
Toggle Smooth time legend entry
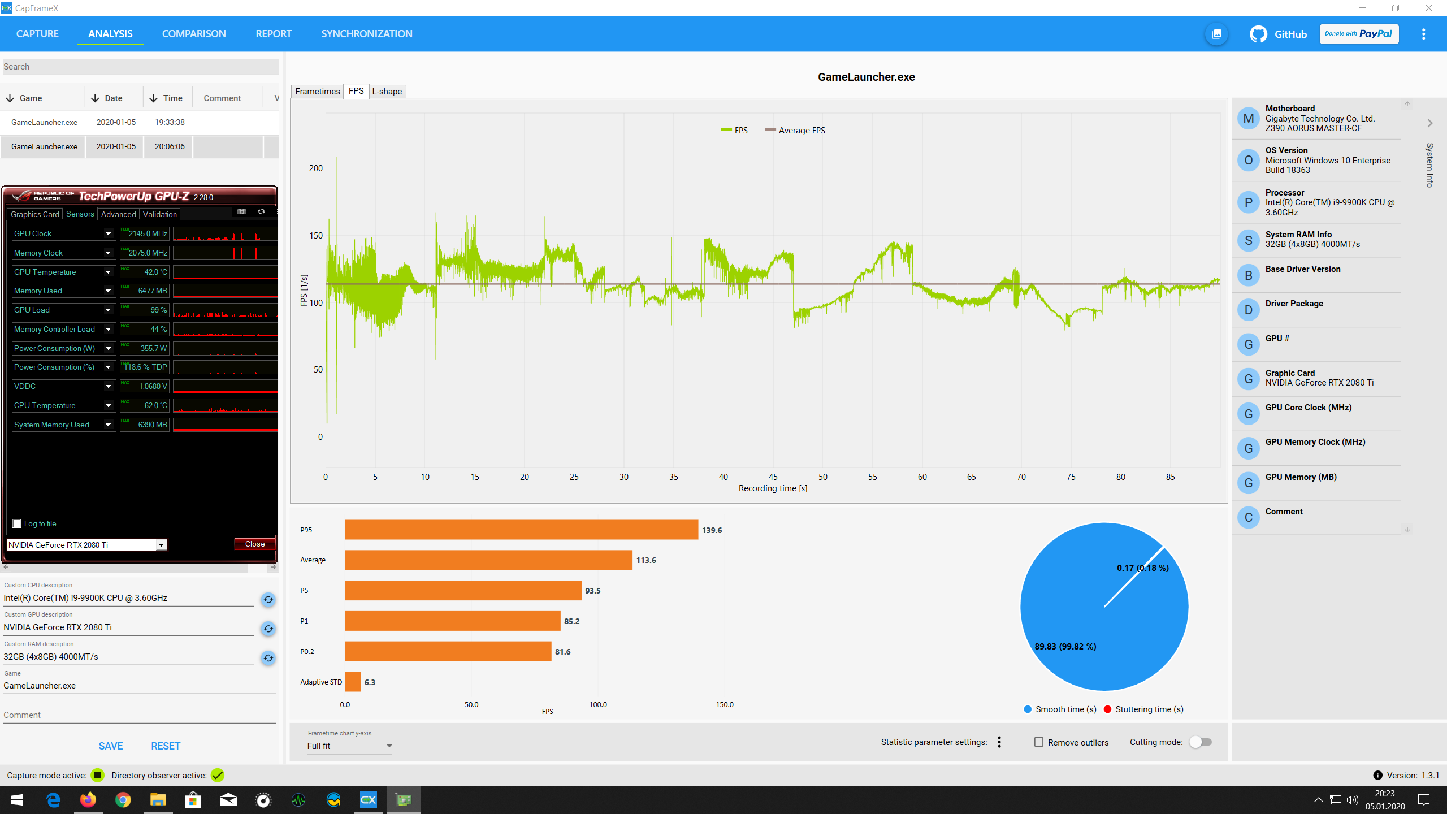[x=1060, y=709]
